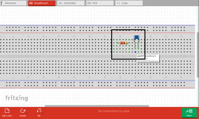Click the green Share button

[189, 113]
